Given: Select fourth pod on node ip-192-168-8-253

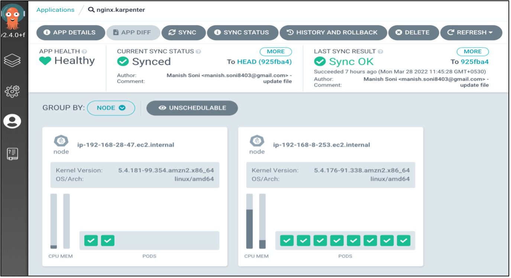Looking at the screenshot, I should coord(337,240).
